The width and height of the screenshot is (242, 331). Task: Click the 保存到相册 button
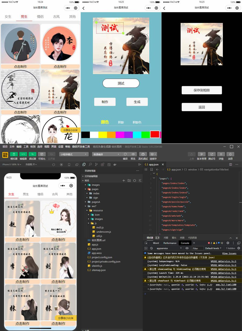click(202, 90)
